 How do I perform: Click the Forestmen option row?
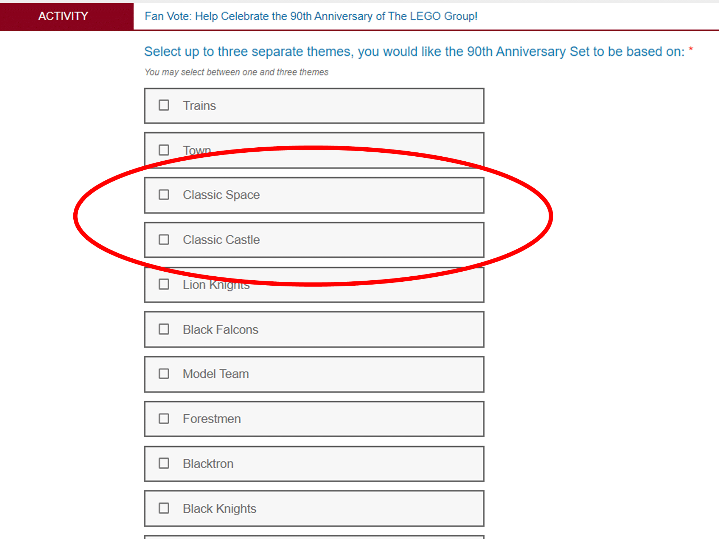(314, 419)
